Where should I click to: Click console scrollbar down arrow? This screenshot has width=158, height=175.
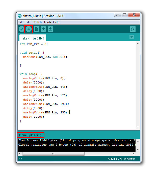pos(138,149)
